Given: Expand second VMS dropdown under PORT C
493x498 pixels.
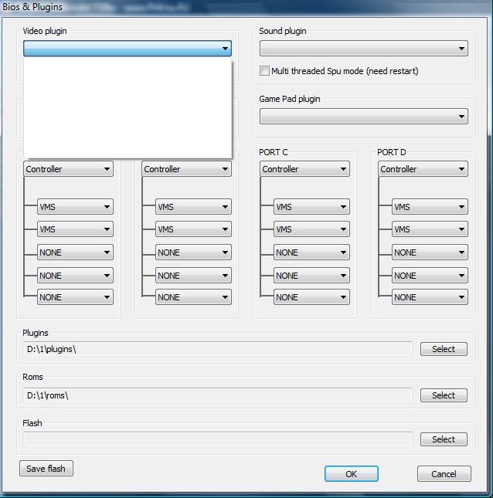Looking at the screenshot, I should [311, 229].
